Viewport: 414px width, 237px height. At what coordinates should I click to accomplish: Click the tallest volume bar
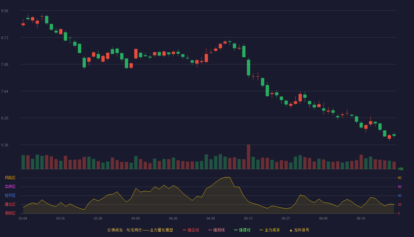click(x=248, y=157)
